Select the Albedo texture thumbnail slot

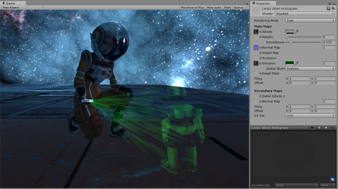[256, 32]
